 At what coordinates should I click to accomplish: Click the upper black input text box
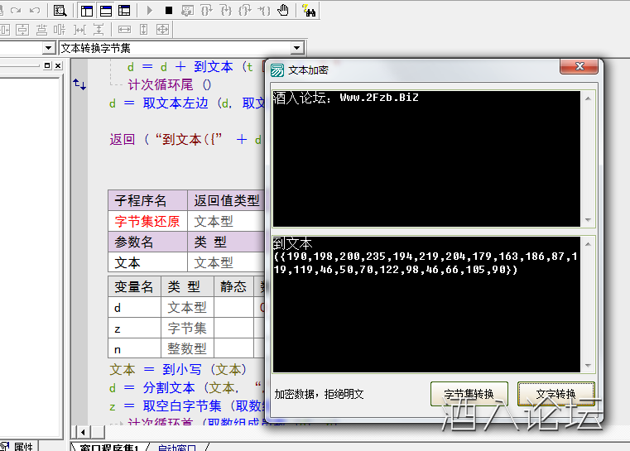tap(426, 157)
